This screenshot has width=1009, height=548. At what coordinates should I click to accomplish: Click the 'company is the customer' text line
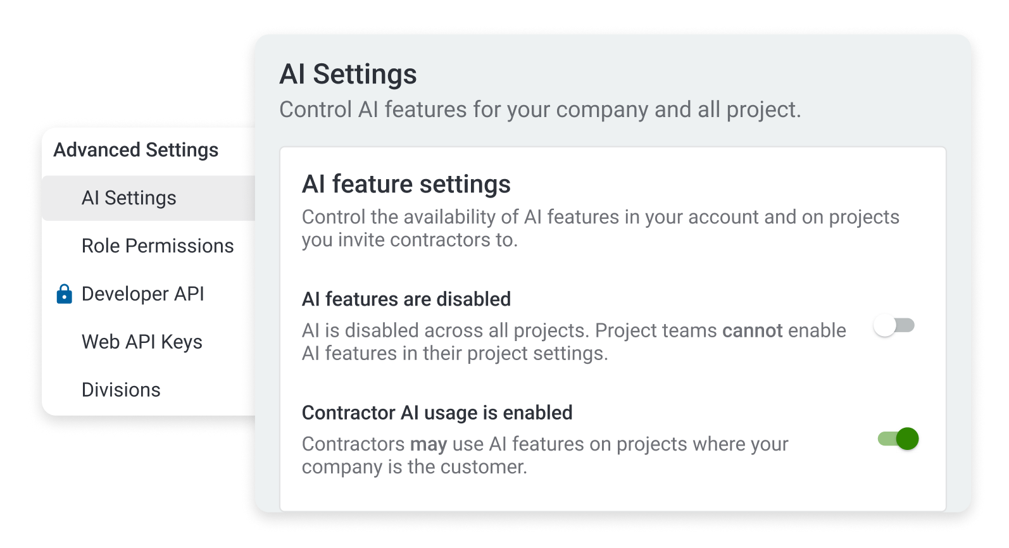pos(414,467)
